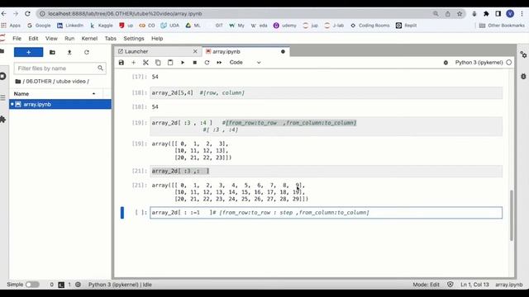Open the root folder icon in the breadcrumb
This screenshot has width=529, height=297.
18,82
